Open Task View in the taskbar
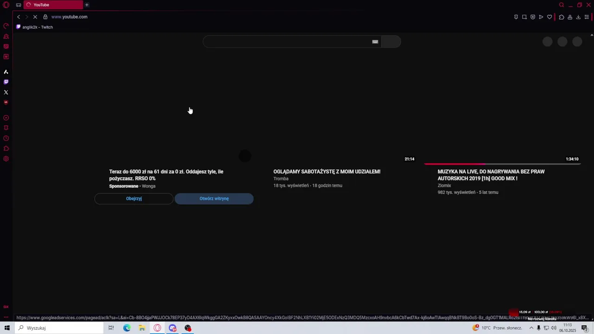 (x=111, y=328)
